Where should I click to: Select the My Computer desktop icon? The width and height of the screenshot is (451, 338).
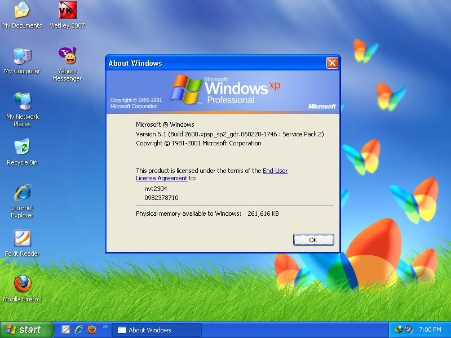pyautogui.click(x=22, y=61)
